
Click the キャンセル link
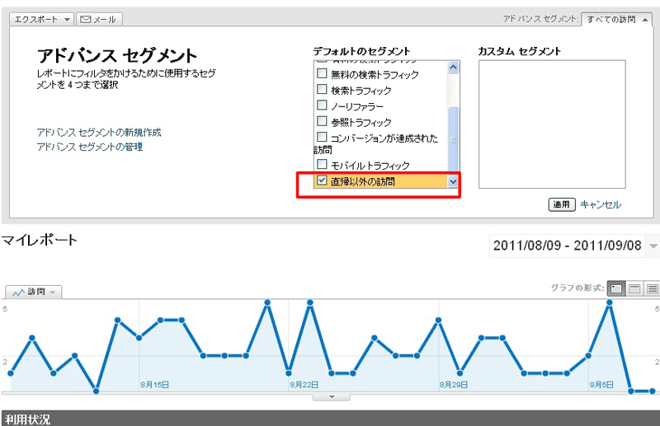(x=601, y=204)
